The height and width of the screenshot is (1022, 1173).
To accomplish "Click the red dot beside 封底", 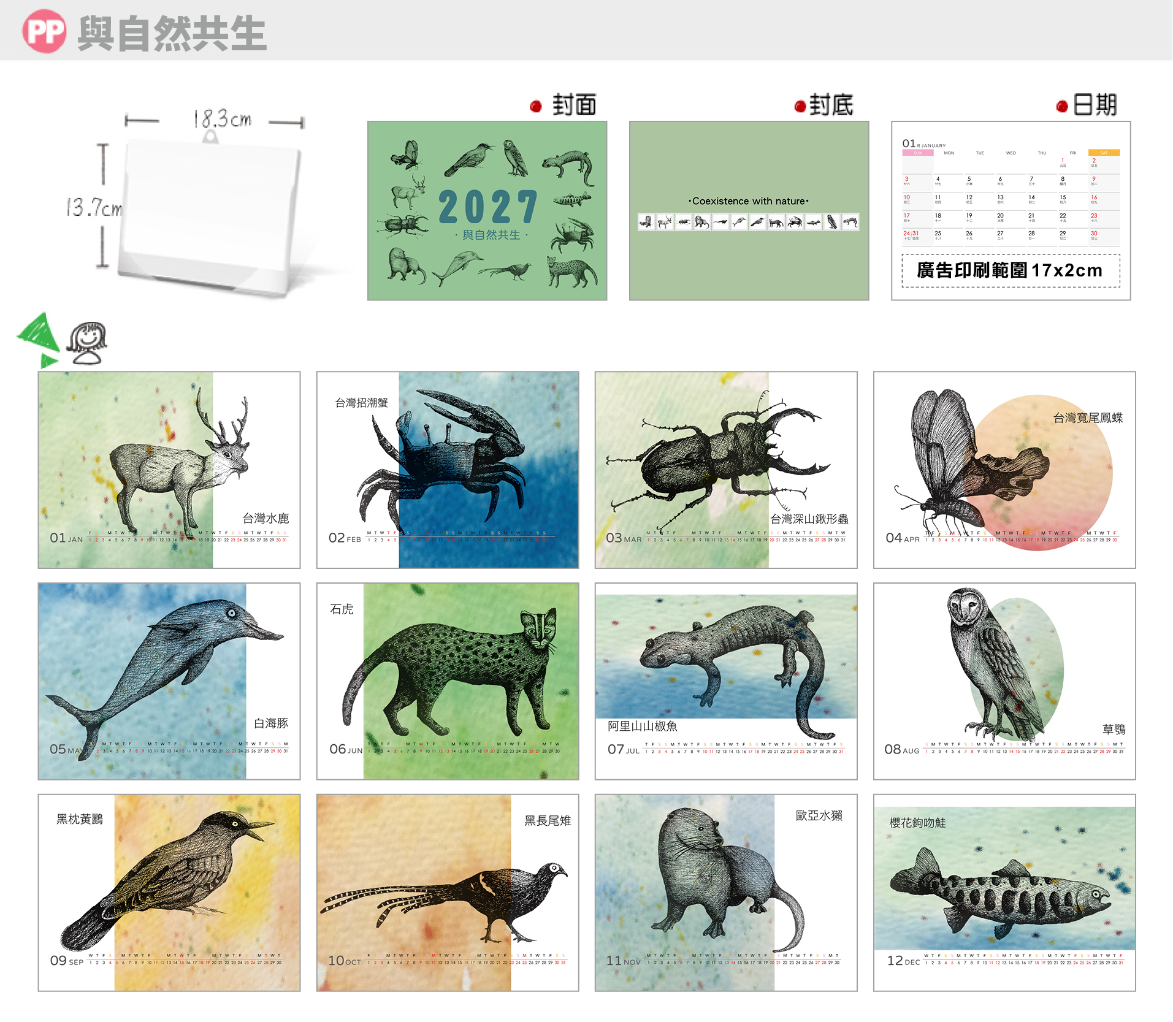I will click(x=800, y=107).
